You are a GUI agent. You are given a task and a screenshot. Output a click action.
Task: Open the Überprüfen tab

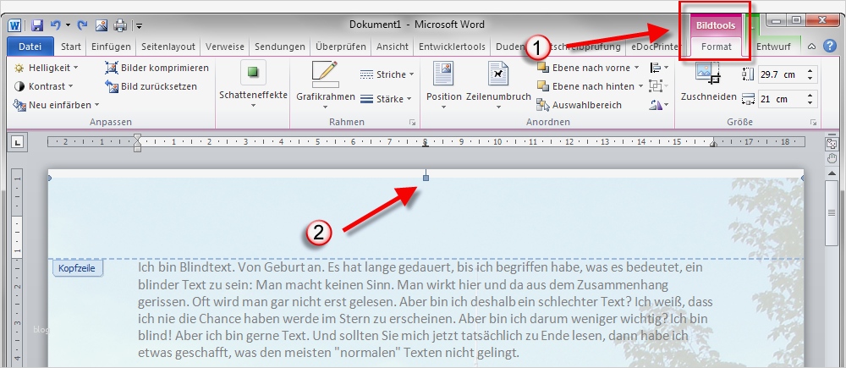(x=341, y=47)
